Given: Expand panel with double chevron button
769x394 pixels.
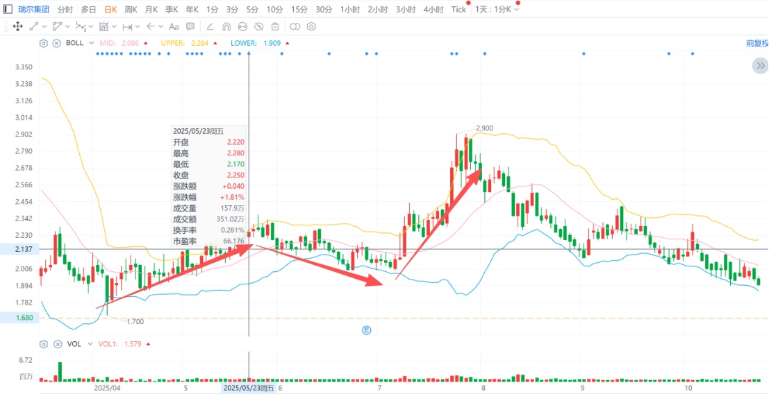Looking at the screenshot, I should (x=760, y=66).
